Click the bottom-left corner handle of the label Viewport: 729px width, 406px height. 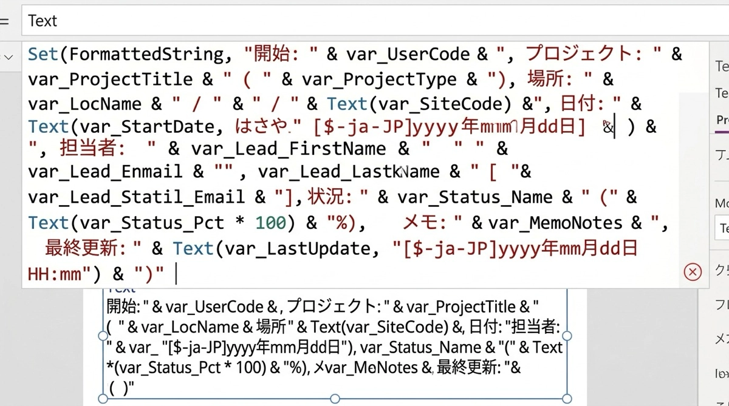click(x=101, y=399)
